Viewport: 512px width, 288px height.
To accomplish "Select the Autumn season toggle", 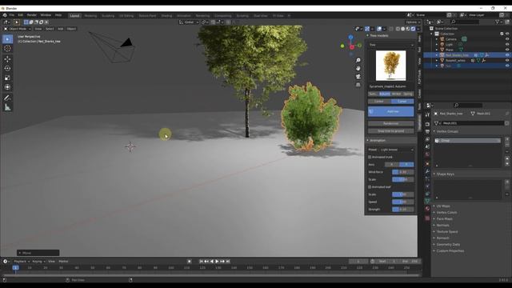I will (x=385, y=94).
